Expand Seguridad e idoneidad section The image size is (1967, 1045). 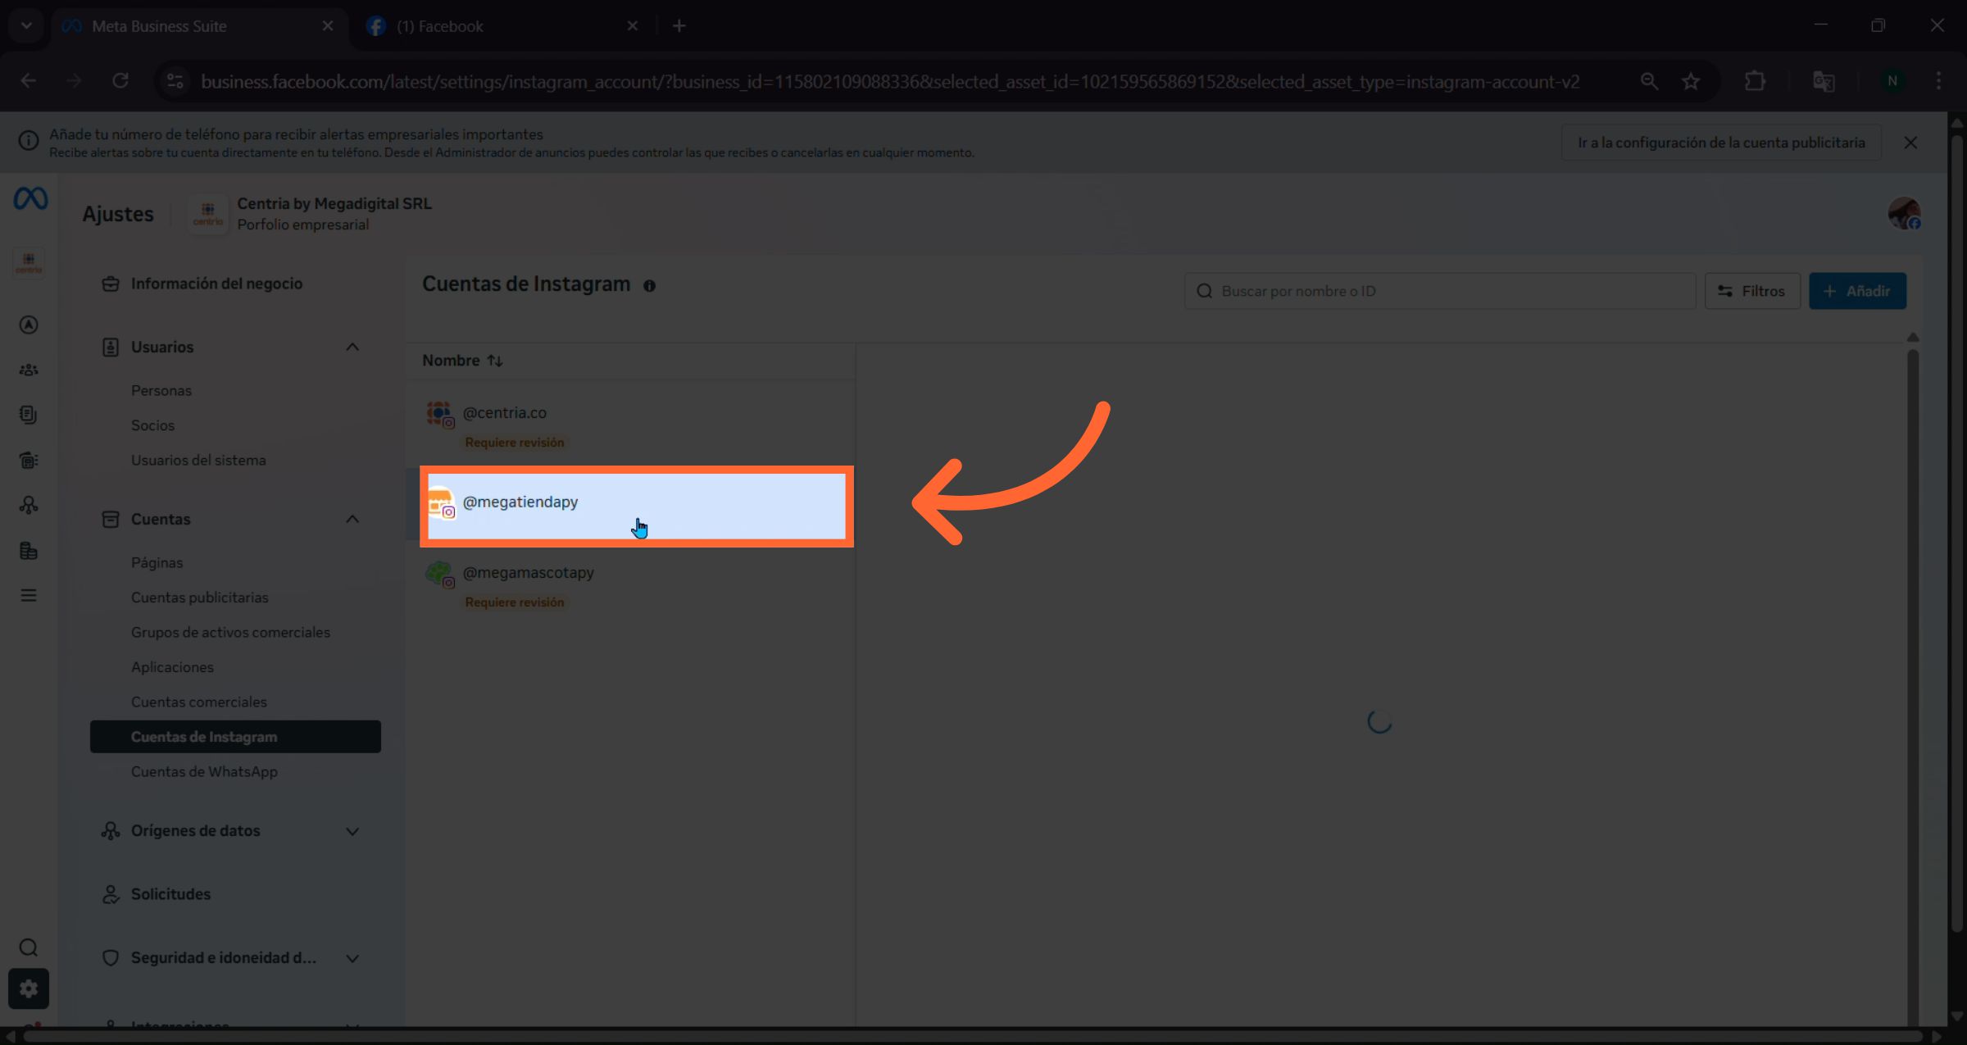[x=352, y=958]
